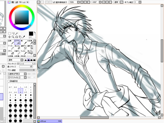Swap foreground and background colors
Image resolution: width=164 pixels, height=123 pixels.
(35, 32)
